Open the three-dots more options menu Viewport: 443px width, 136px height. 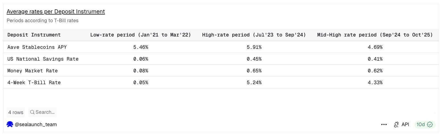(384, 124)
